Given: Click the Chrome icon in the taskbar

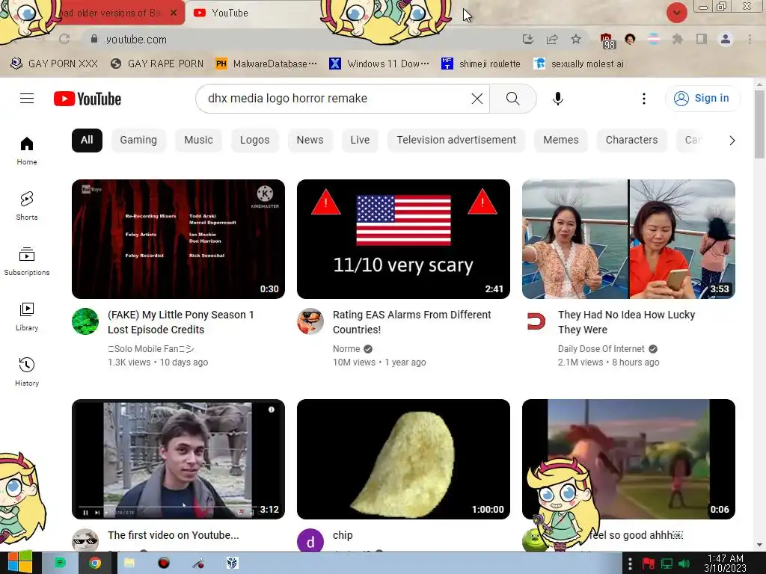Looking at the screenshot, I should click(95, 564).
